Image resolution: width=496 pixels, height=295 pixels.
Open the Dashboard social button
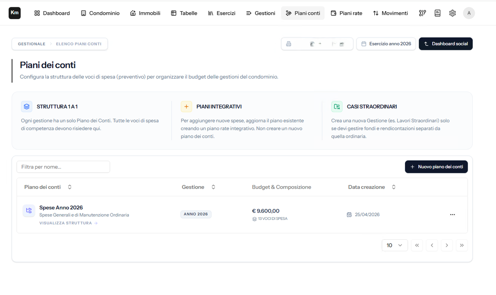tap(446, 44)
